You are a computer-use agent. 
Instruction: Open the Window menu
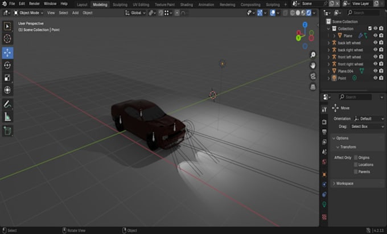click(50, 4)
